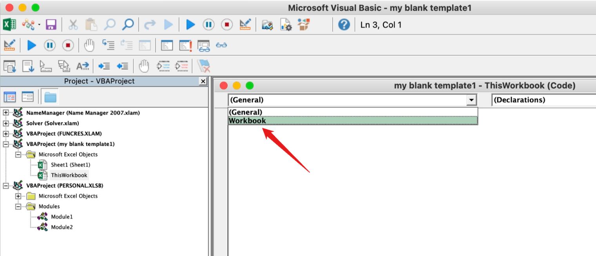Image resolution: width=596 pixels, height=256 pixels.
Task: Click the Indent icon
Action: point(104,66)
